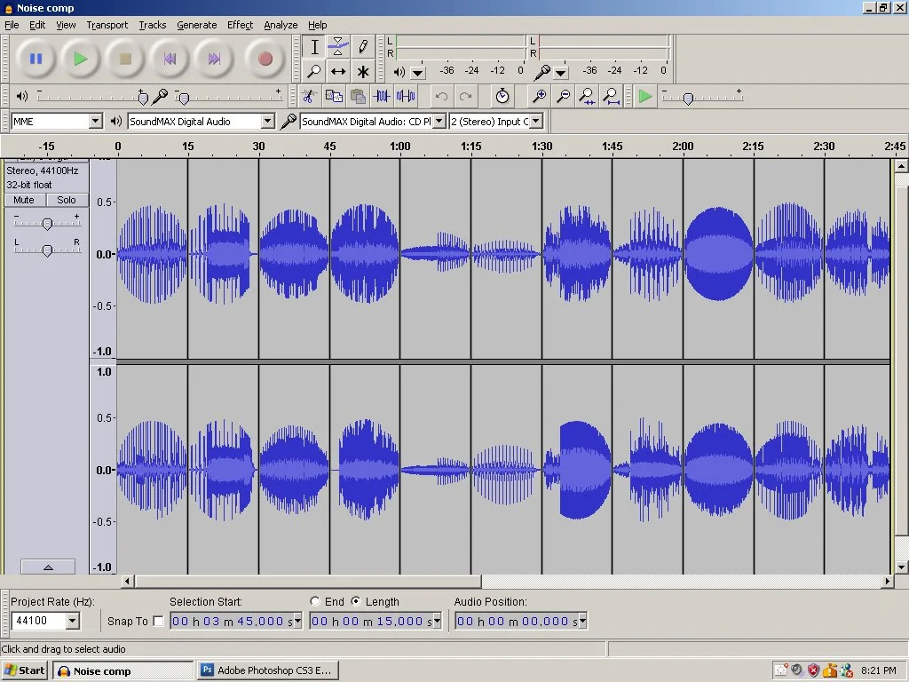This screenshot has height=682, width=909.
Task: Enable Solo on the track
Action: (67, 200)
